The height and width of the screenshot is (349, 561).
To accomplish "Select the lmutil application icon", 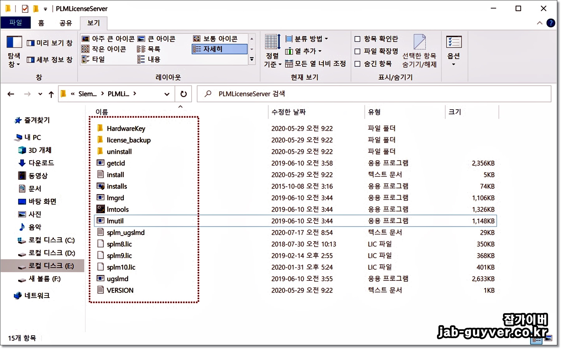I will point(100,220).
